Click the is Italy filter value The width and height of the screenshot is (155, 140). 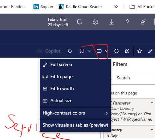coord(112,135)
